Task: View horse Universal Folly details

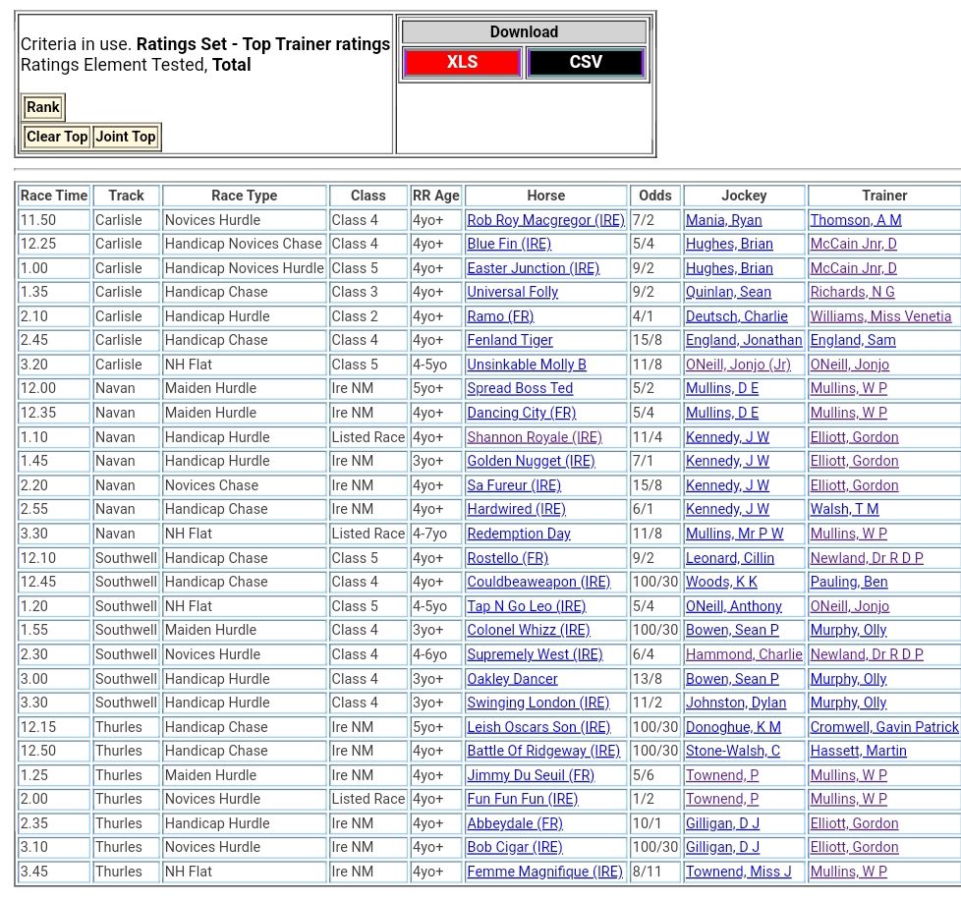Action: 512,292
